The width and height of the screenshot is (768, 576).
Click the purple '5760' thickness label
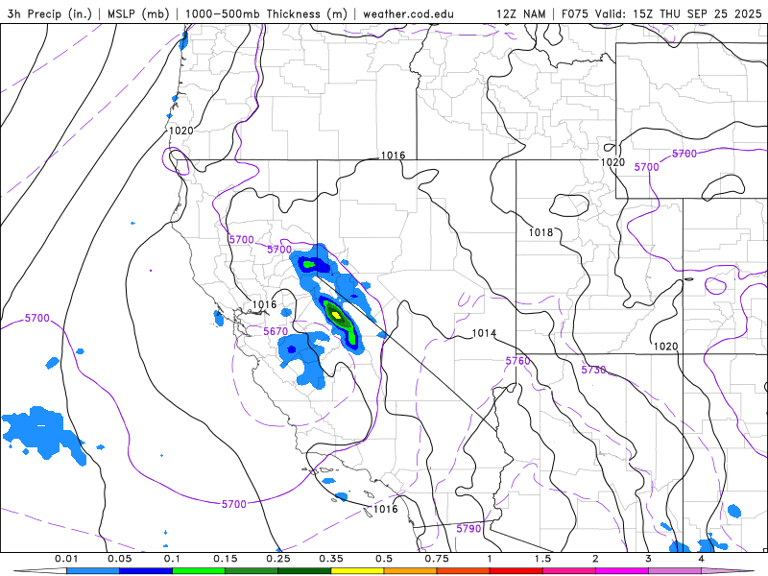coord(517,361)
